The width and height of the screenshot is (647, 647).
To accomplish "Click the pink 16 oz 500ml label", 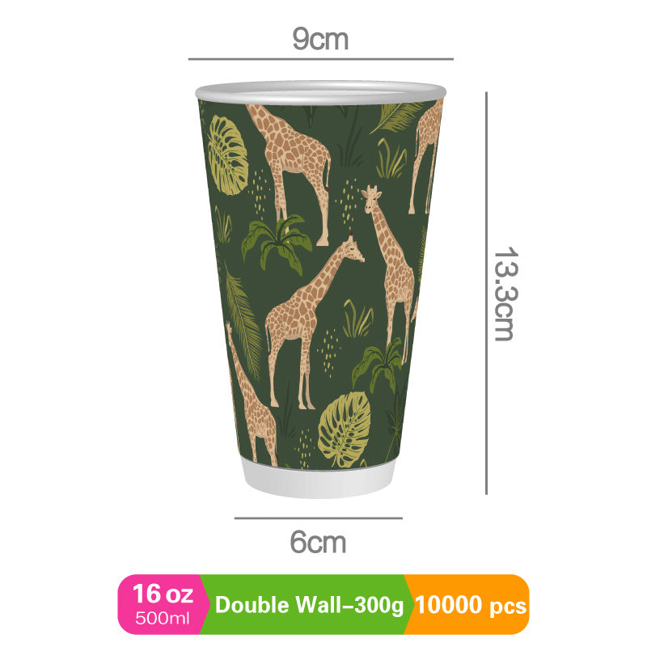I will pos(163,604).
